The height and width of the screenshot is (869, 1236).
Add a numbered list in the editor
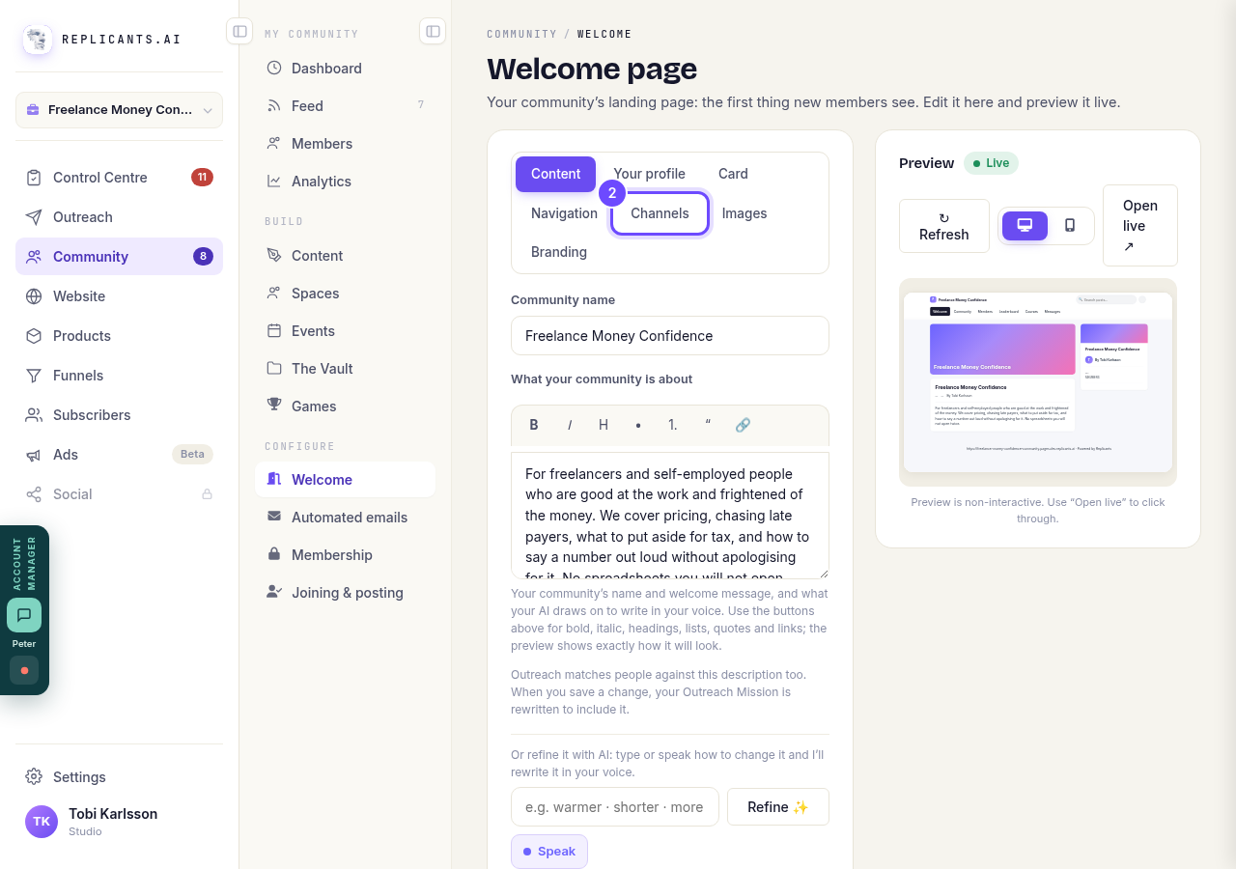[673, 425]
